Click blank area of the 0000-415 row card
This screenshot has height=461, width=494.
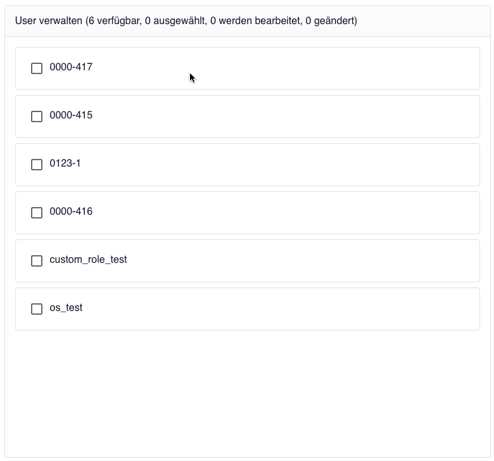(317, 117)
